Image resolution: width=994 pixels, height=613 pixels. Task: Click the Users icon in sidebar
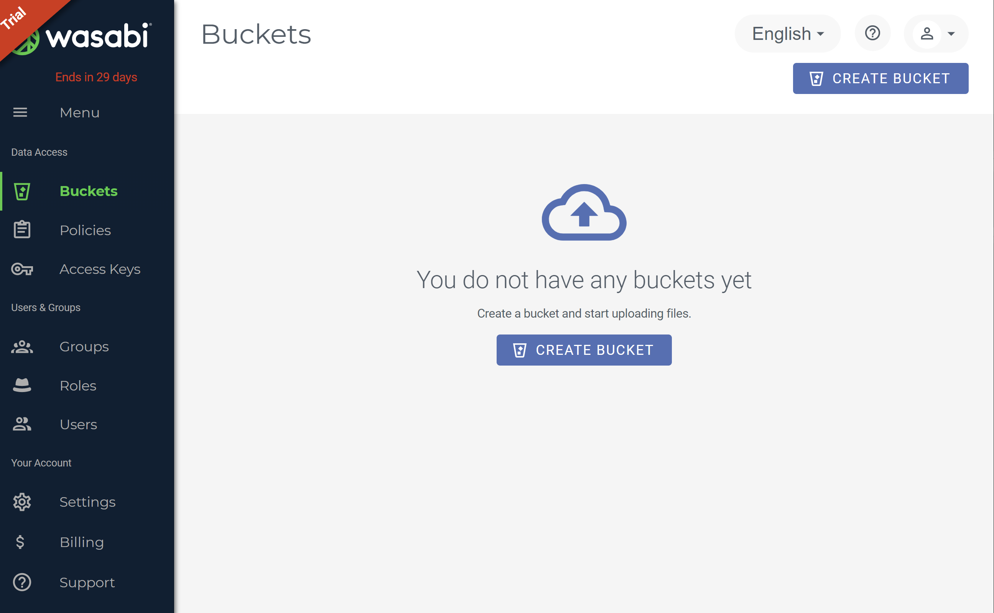[22, 424]
